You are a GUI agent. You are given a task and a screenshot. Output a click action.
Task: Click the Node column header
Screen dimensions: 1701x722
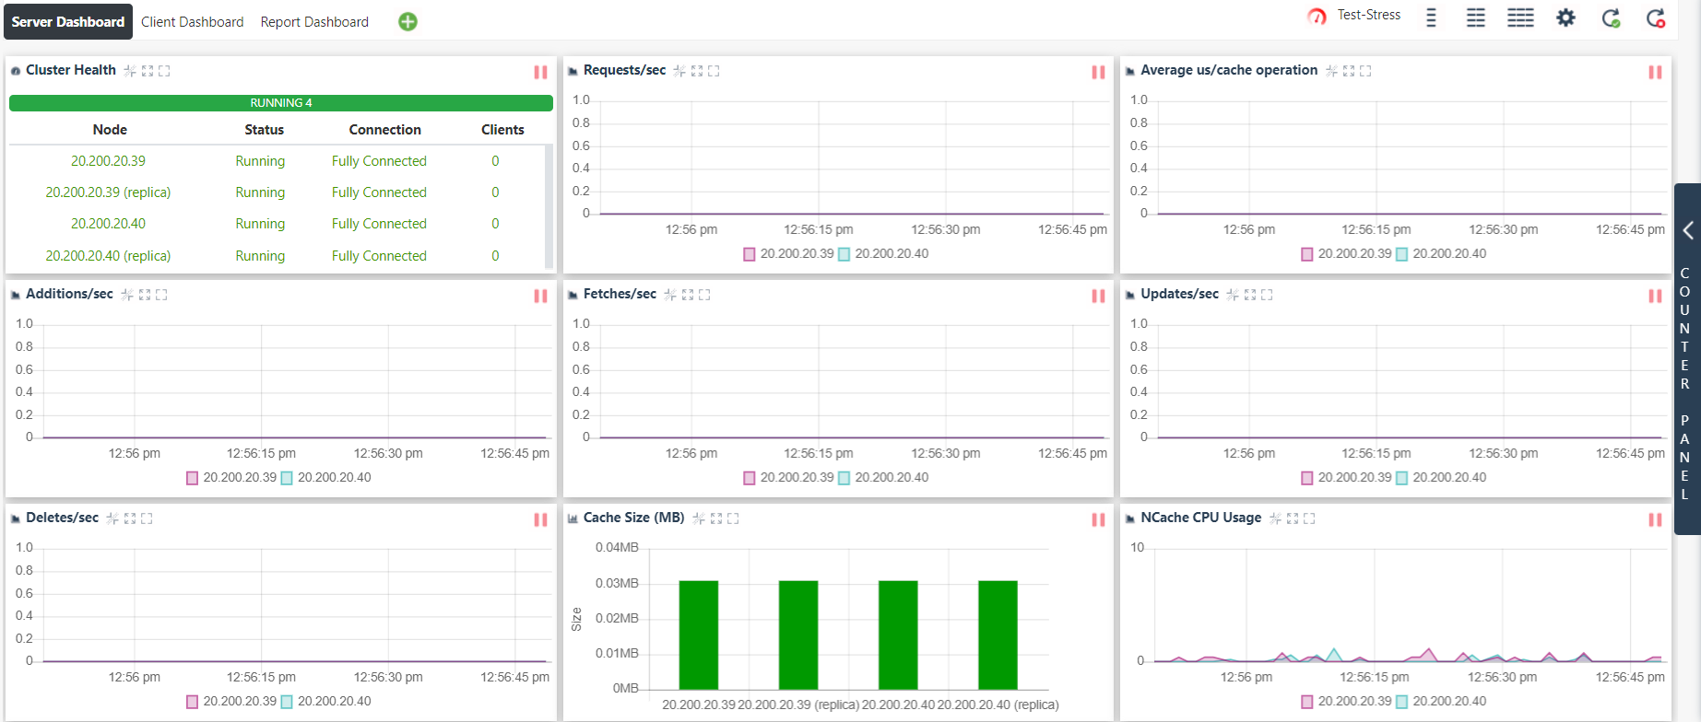pyautogui.click(x=110, y=130)
